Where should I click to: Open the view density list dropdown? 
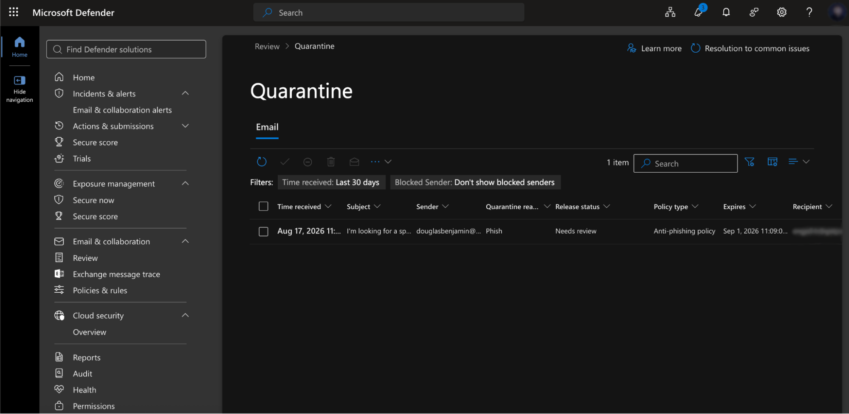click(x=799, y=162)
